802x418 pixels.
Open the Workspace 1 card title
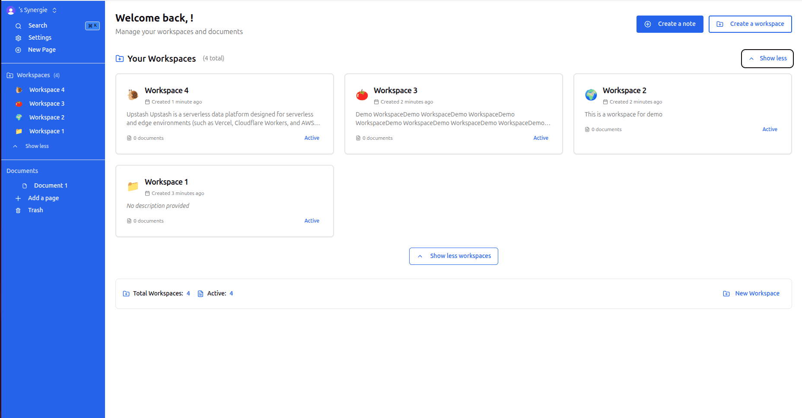coord(166,182)
